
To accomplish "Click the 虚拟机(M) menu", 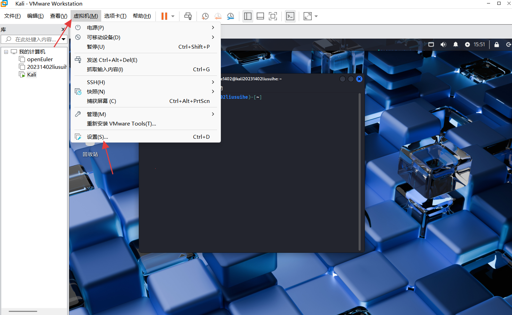I will coord(86,16).
